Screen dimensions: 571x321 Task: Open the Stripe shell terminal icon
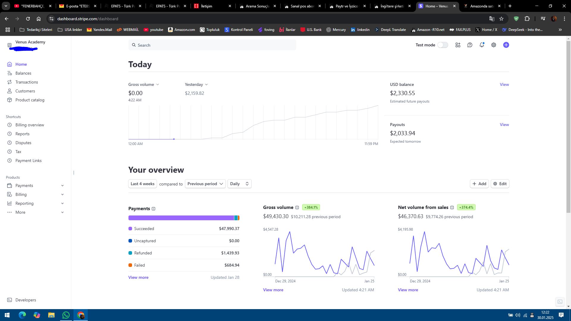coord(560,302)
